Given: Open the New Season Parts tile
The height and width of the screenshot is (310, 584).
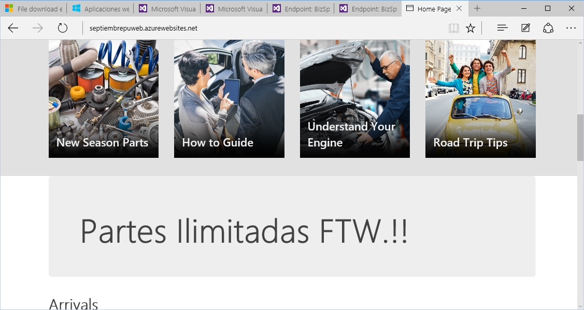Looking at the screenshot, I should click(104, 99).
